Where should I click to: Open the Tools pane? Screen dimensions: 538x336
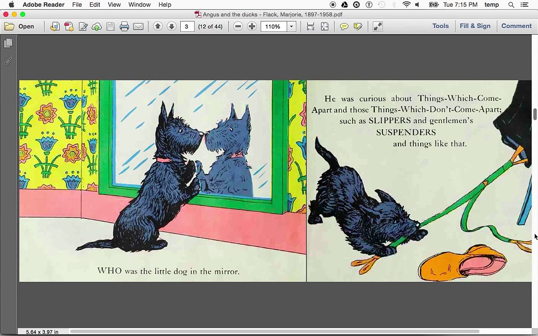click(440, 26)
